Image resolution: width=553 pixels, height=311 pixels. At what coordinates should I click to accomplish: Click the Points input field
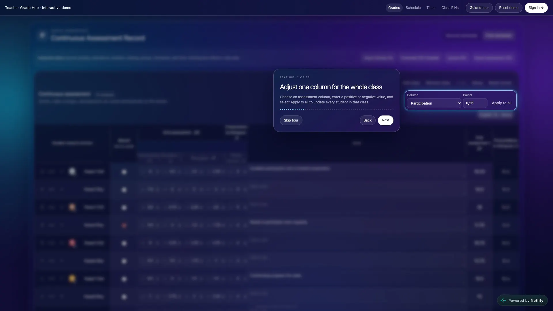tap(475, 103)
